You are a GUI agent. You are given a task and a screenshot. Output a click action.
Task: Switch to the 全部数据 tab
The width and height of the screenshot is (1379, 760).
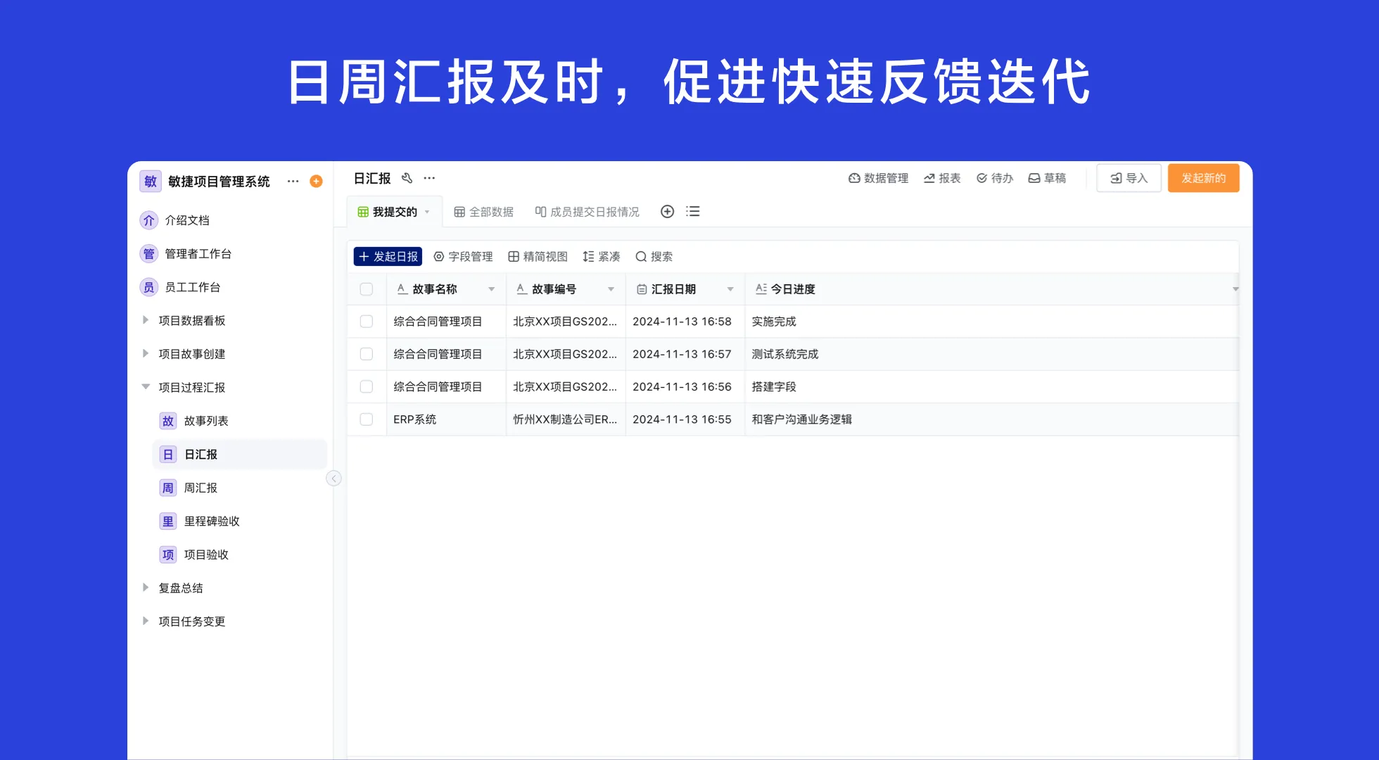492,211
